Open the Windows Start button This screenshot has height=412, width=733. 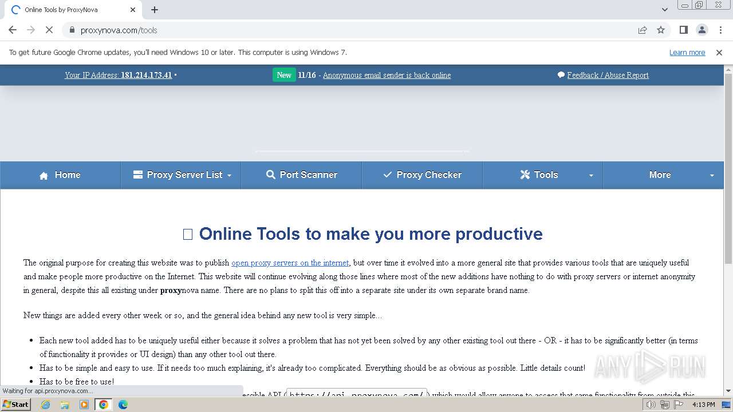15,405
